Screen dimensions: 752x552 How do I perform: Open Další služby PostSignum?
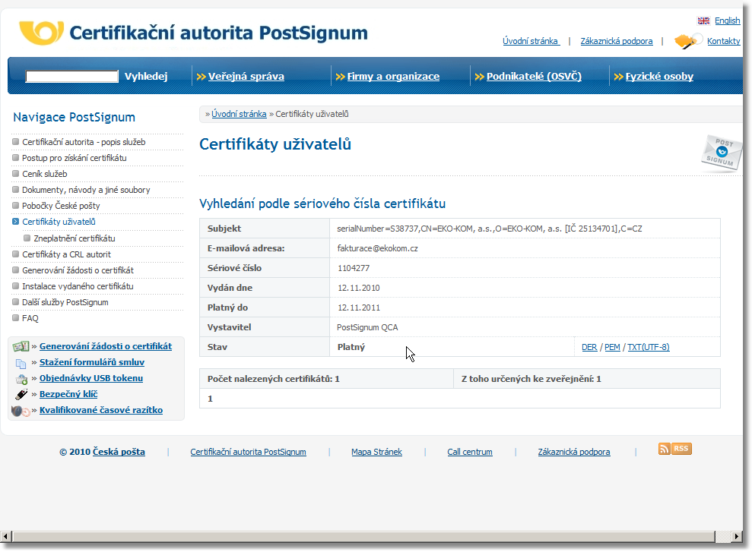point(65,302)
